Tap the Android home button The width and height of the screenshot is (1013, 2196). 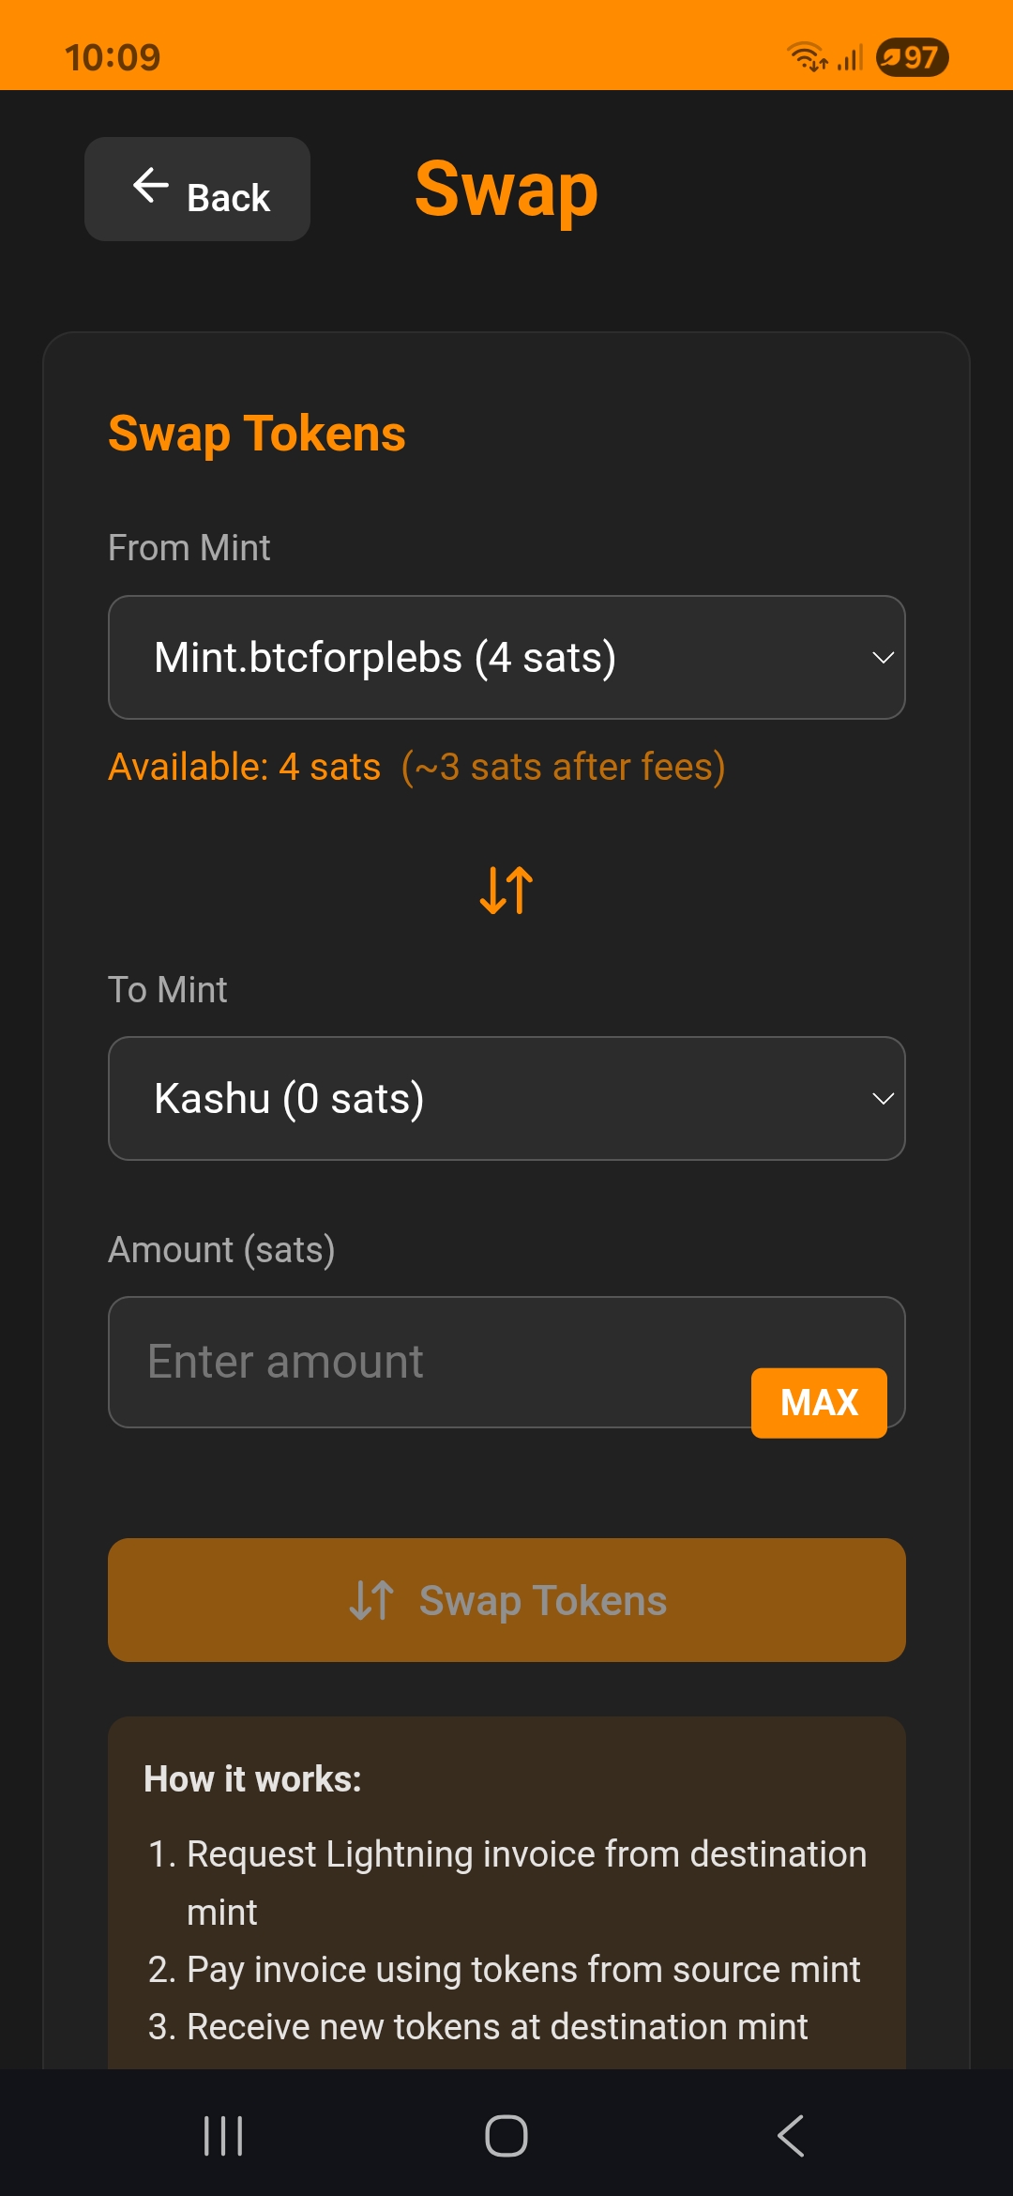(x=506, y=2136)
